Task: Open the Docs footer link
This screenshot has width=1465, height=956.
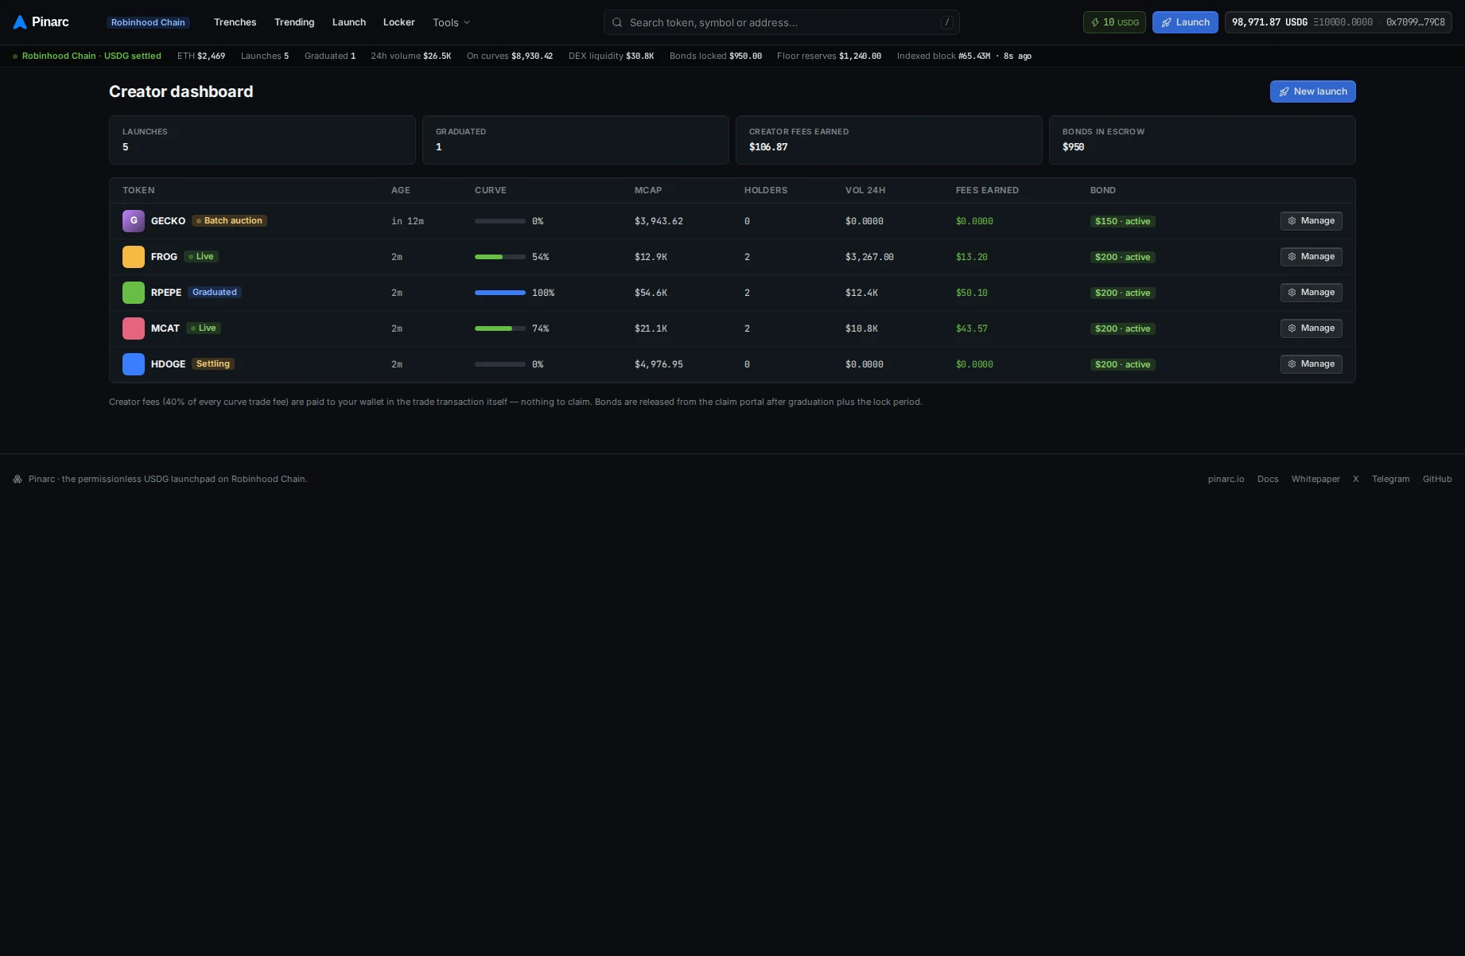Action: pos(1268,479)
